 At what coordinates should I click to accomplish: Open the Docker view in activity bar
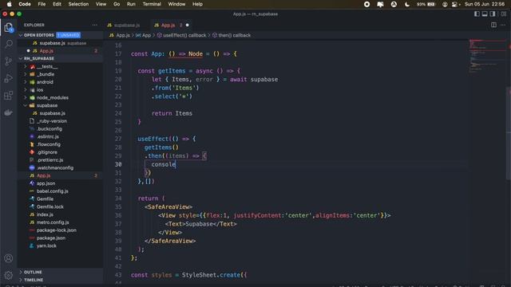(x=9, y=112)
